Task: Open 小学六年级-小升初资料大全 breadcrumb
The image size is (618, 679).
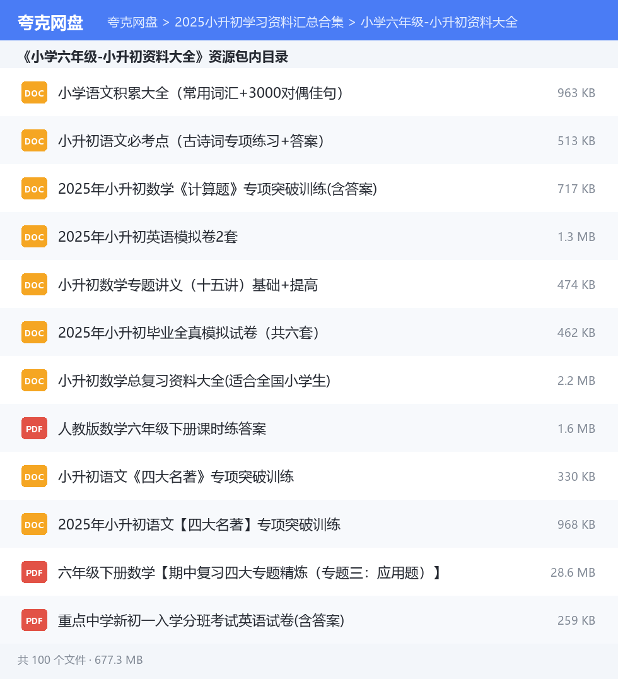Action: 439,22
